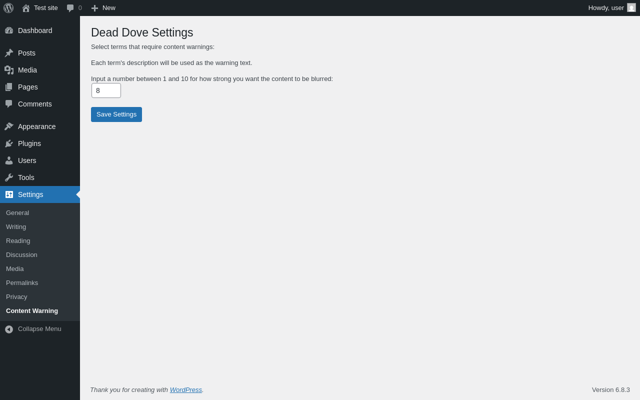Image resolution: width=640 pixels, height=400 pixels.
Task: Go to Permalinks settings
Action: click(22, 283)
